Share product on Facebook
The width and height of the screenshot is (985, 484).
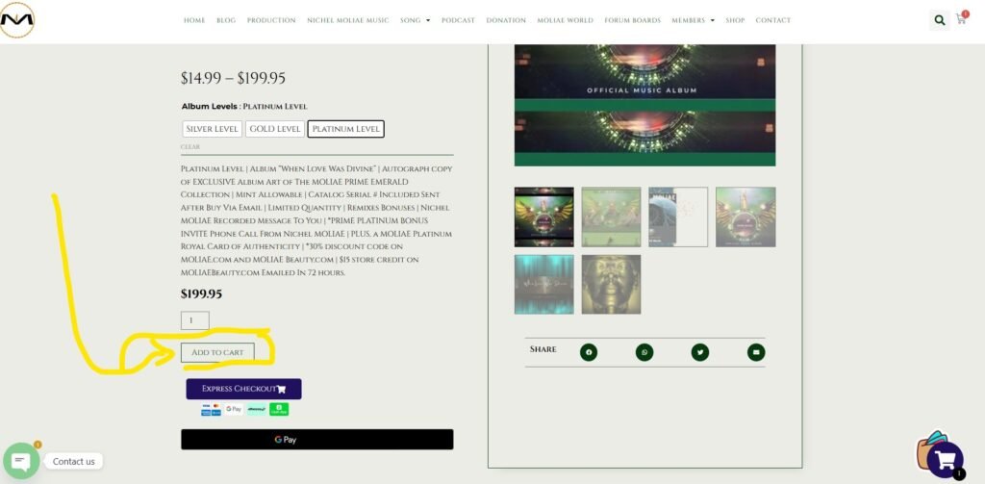pos(588,352)
